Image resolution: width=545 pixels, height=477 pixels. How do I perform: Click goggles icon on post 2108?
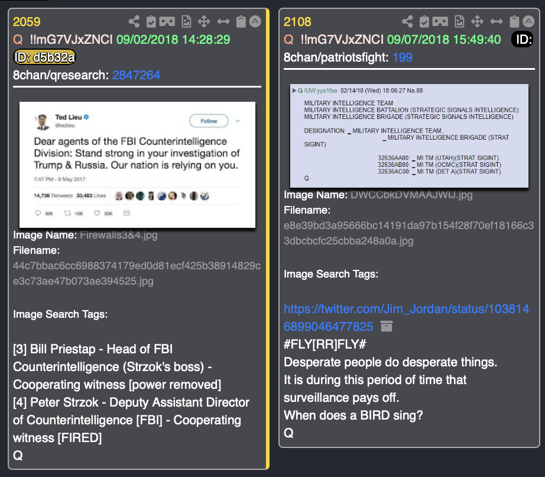click(x=440, y=21)
